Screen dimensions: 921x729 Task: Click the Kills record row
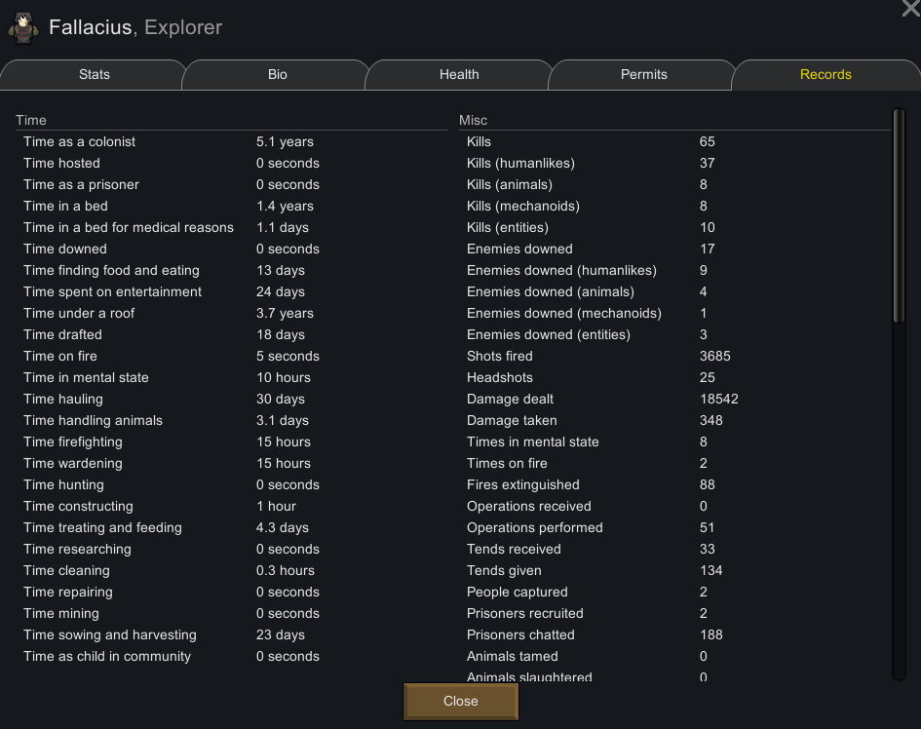coord(674,141)
